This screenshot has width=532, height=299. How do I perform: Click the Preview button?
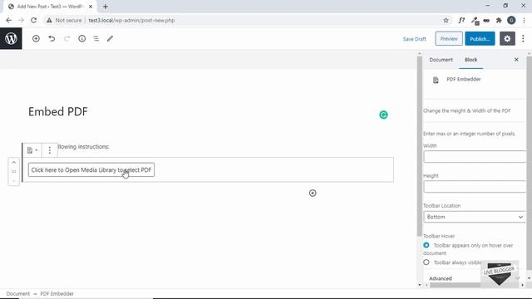[449, 39]
